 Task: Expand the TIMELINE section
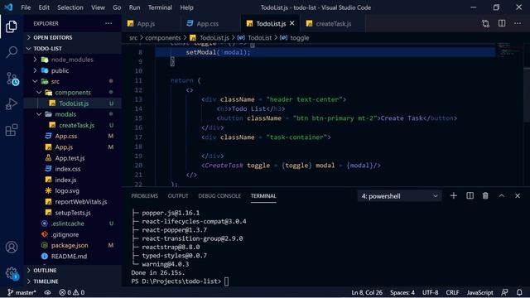coord(46,281)
